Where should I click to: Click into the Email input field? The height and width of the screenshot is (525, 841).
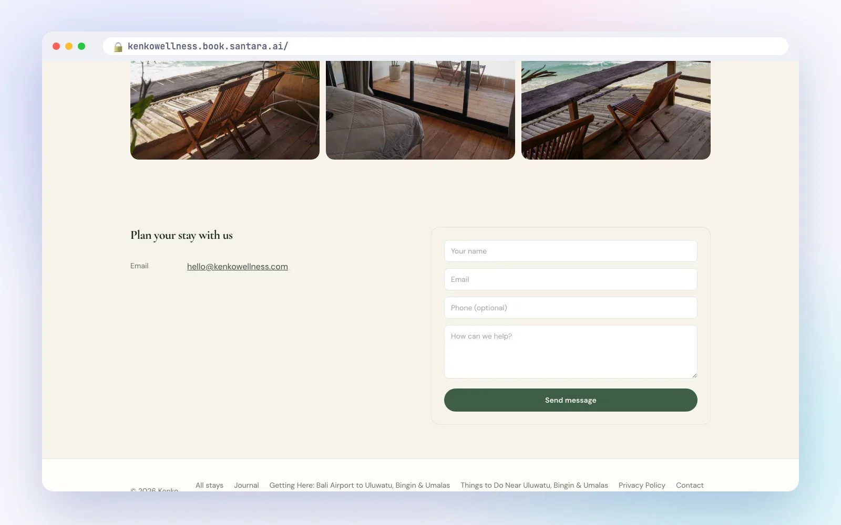pos(571,279)
